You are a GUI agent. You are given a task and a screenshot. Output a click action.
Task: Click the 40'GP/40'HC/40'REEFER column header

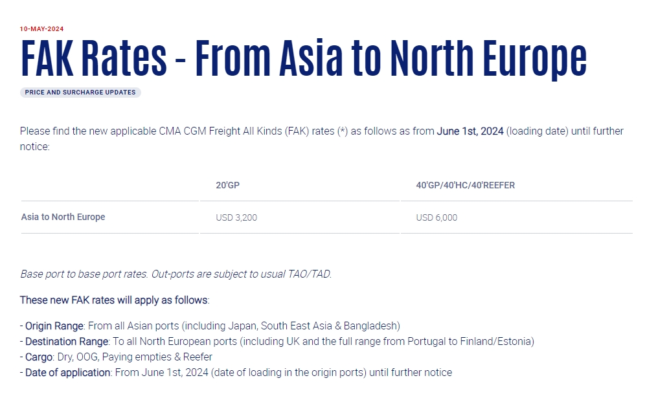465,186
